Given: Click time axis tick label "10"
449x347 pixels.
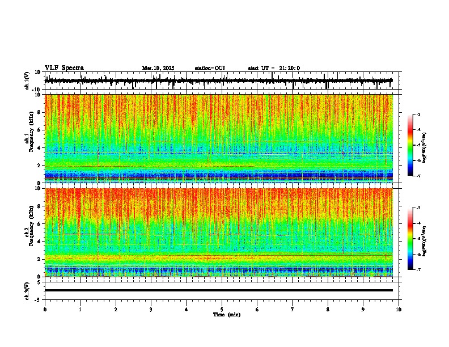Looking at the screenshot, I should click(x=399, y=310).
